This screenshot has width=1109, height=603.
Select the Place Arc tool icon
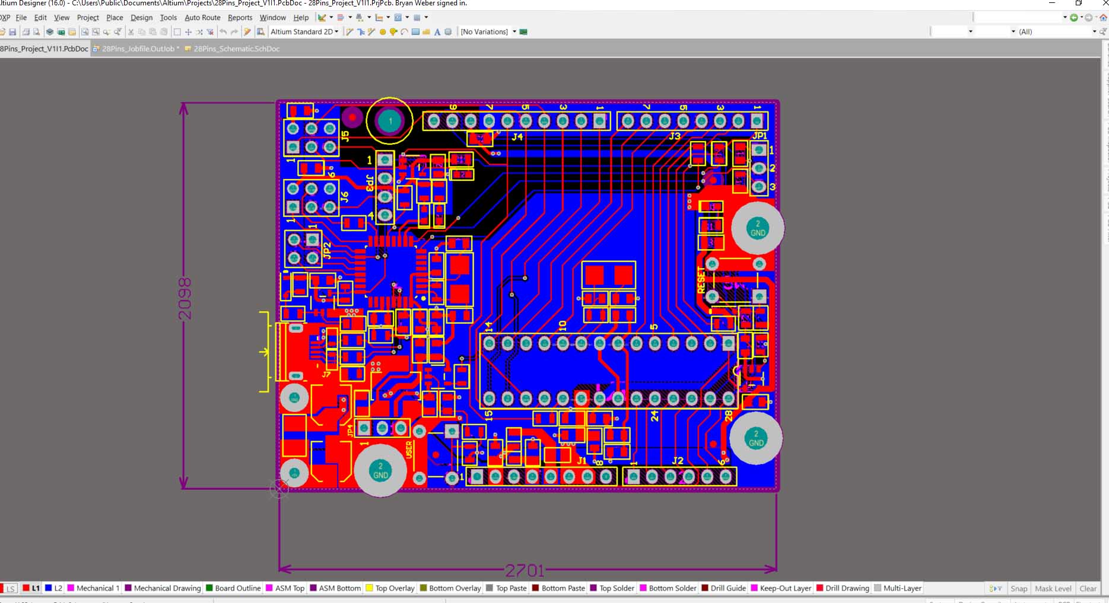tap(404, 32)
